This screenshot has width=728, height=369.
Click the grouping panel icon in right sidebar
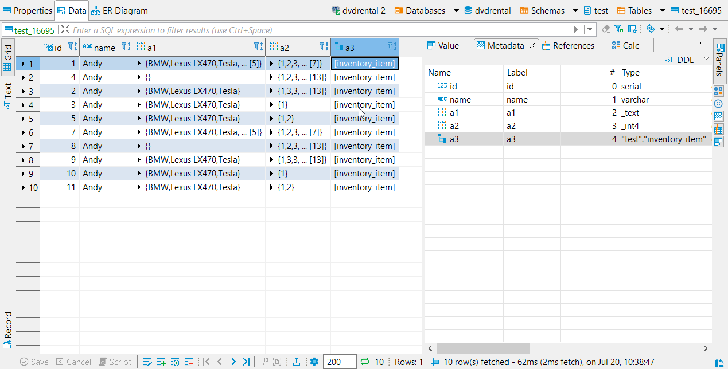click(718, 104)
